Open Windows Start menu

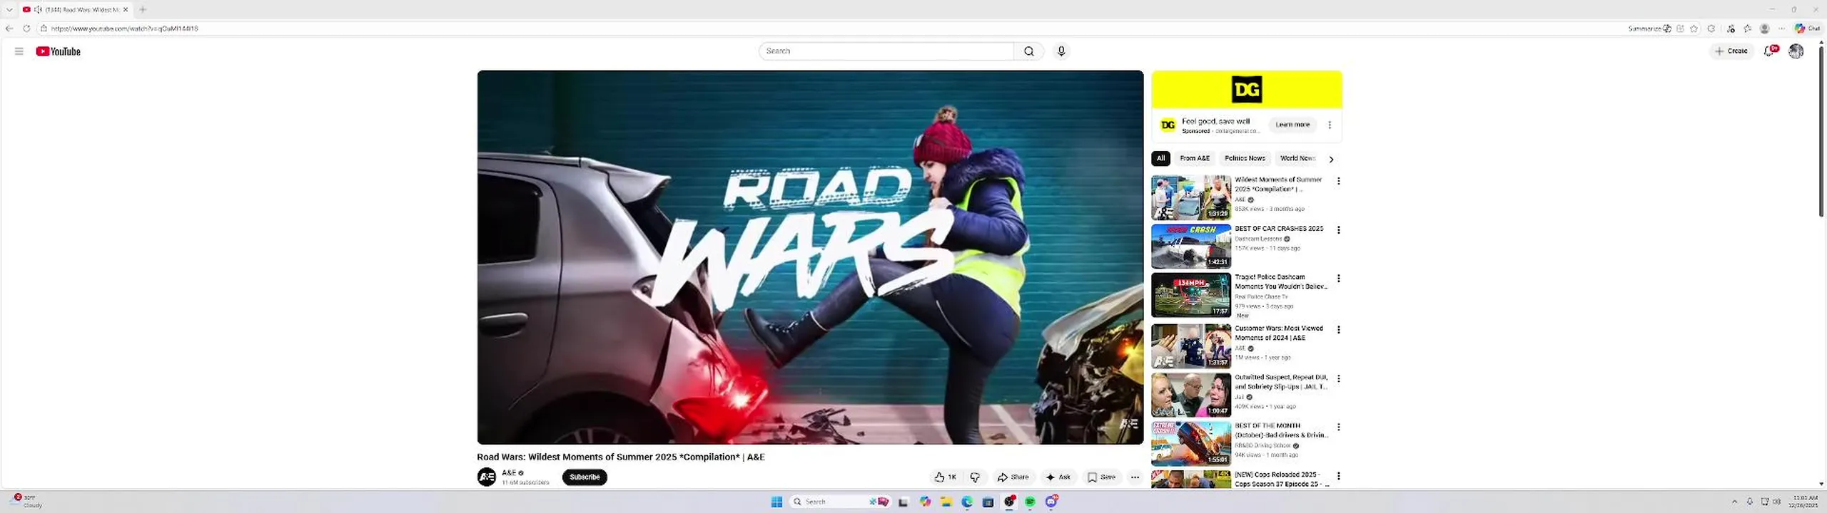pos(776,502)
